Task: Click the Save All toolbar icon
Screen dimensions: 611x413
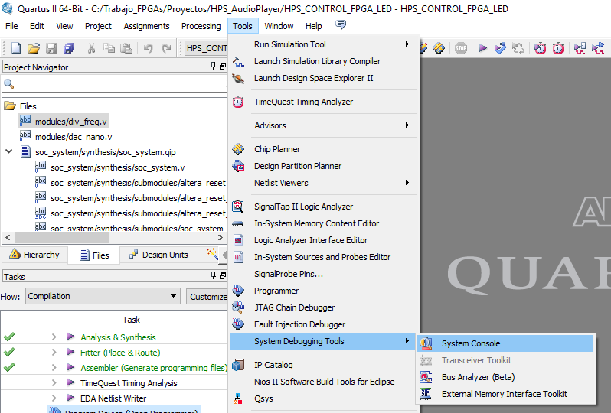Action: click(x=69, y=48)
